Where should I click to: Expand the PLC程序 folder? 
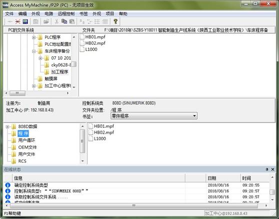(x=33, y=37)
